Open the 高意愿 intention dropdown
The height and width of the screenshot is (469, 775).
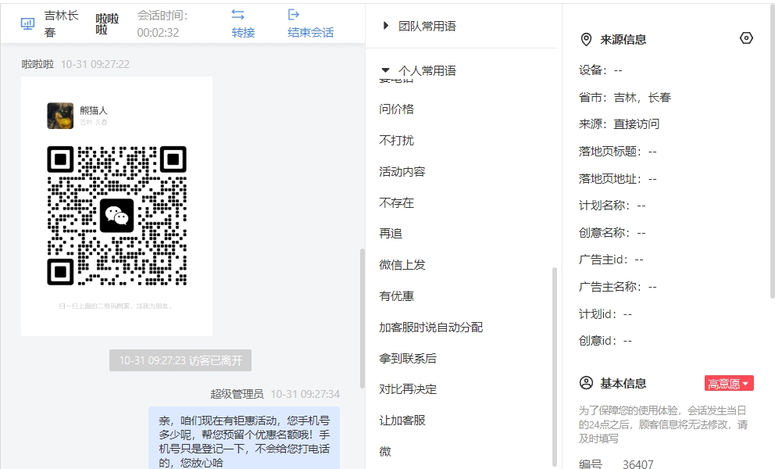(729, 384)
